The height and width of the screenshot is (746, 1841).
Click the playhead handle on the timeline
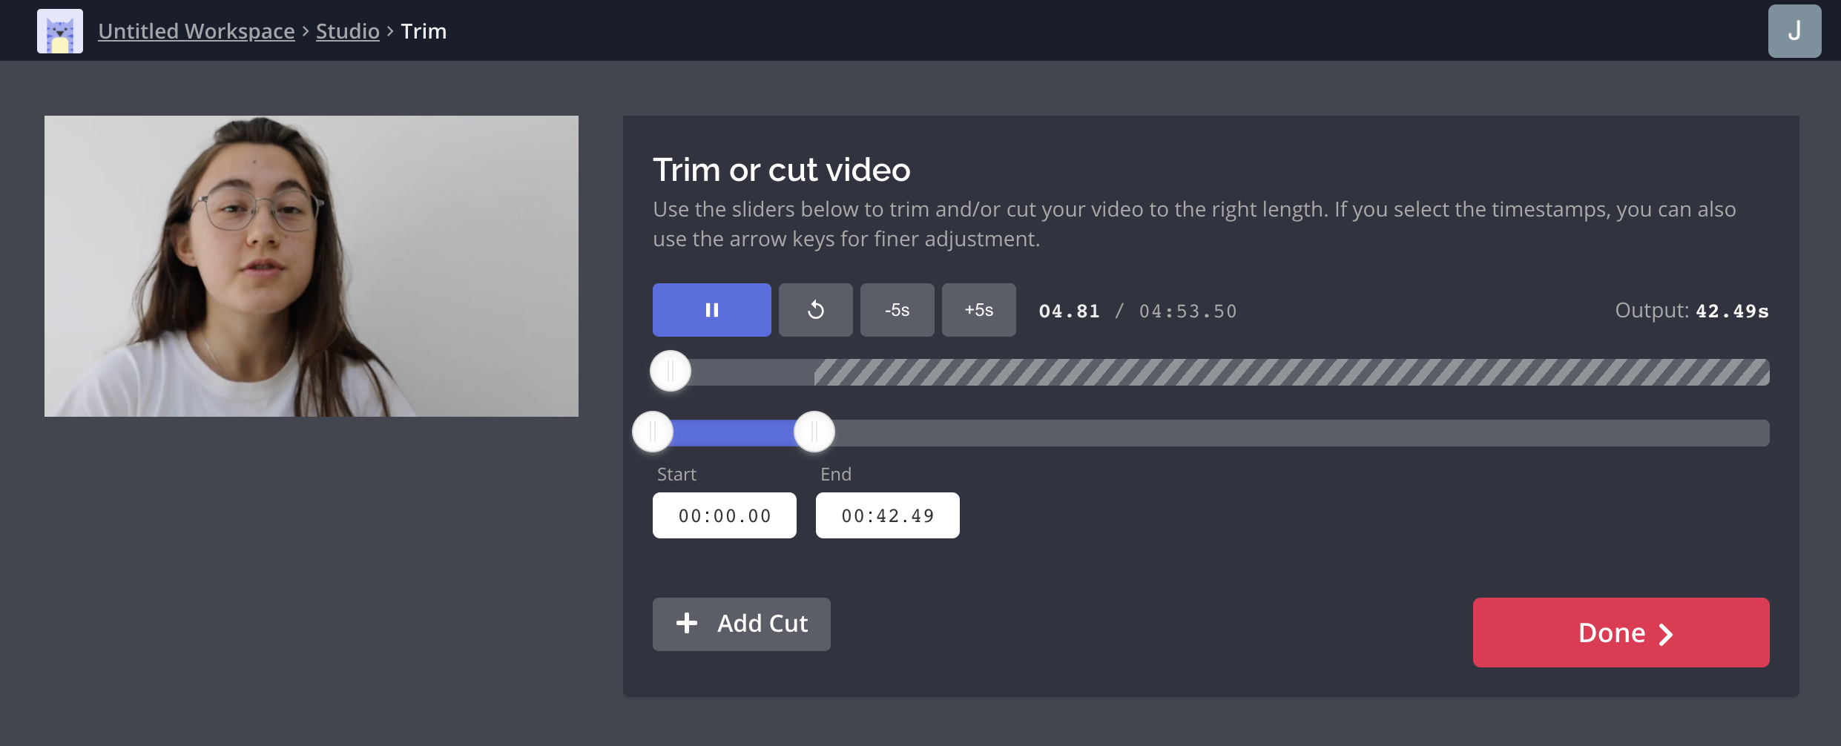(x=671, y=371)
